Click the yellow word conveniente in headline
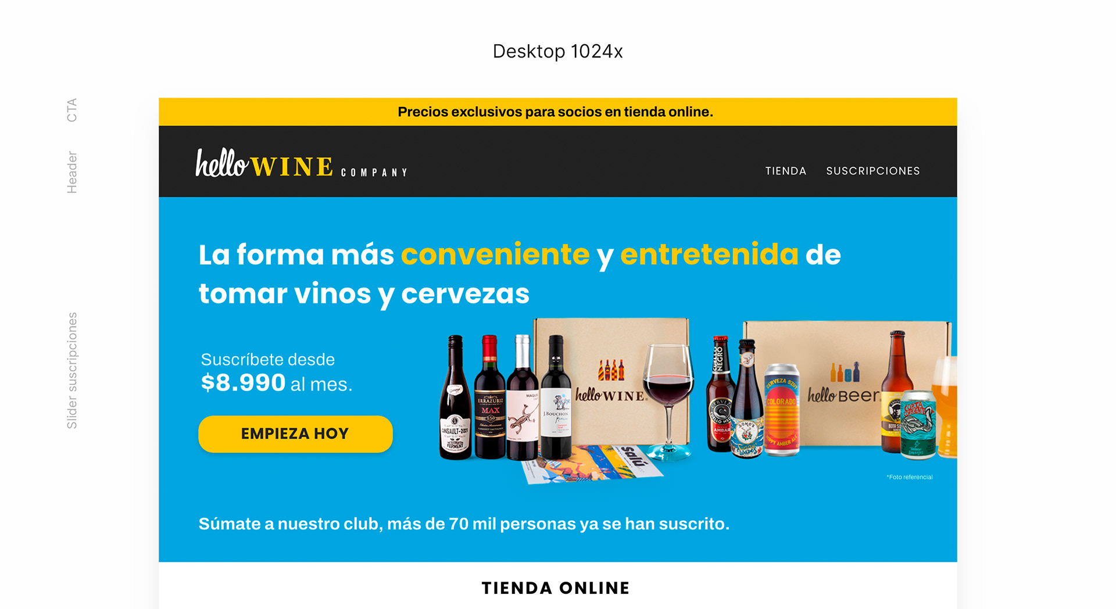The image size is (1116, 609). (x=495, y=255)
